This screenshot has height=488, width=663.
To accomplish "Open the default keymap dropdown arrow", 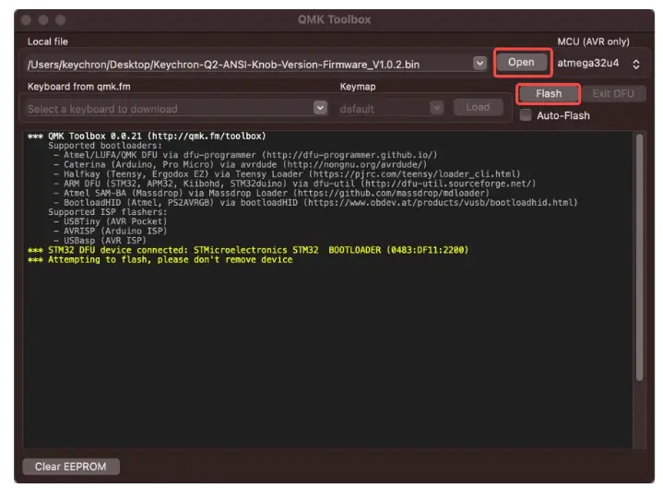I will [436, 108].
